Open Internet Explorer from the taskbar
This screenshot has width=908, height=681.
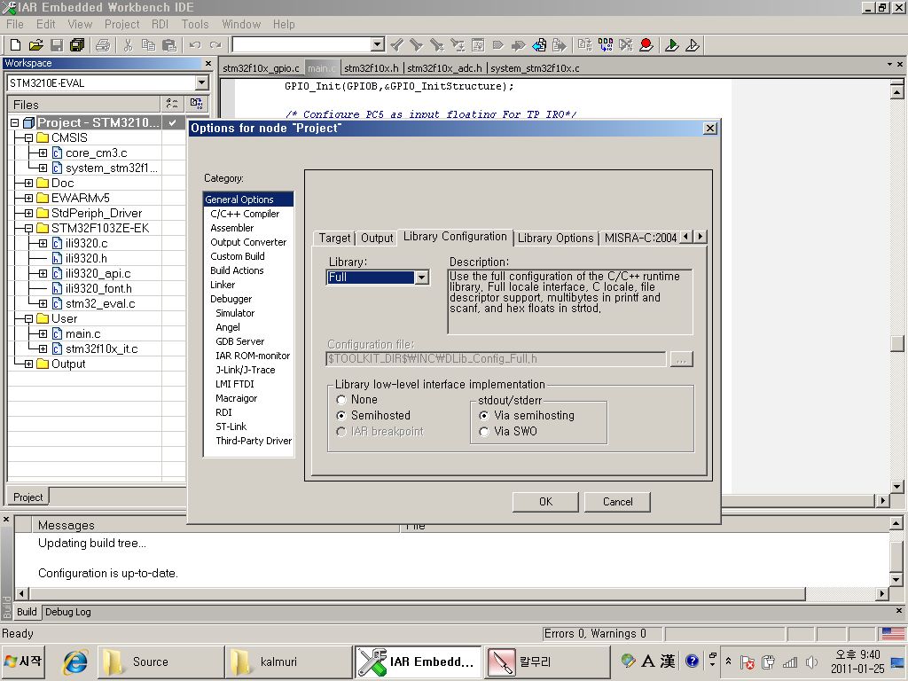(75, 661)
